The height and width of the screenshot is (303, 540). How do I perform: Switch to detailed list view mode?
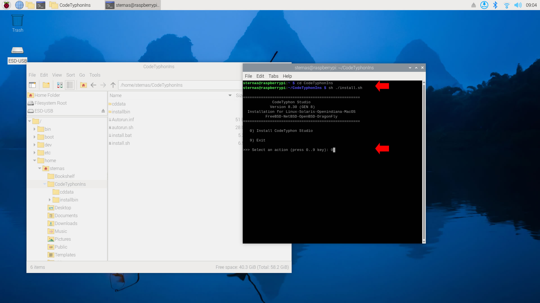70,85
